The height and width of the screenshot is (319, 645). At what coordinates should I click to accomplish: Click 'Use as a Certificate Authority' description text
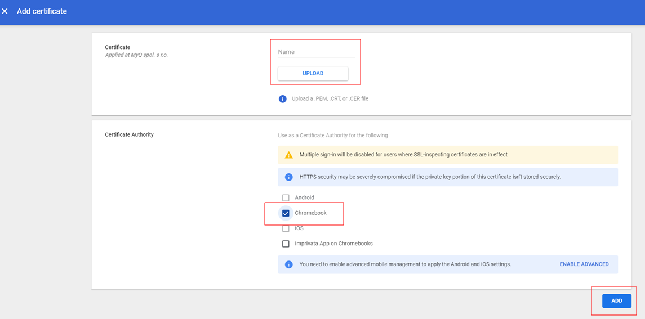332,136
